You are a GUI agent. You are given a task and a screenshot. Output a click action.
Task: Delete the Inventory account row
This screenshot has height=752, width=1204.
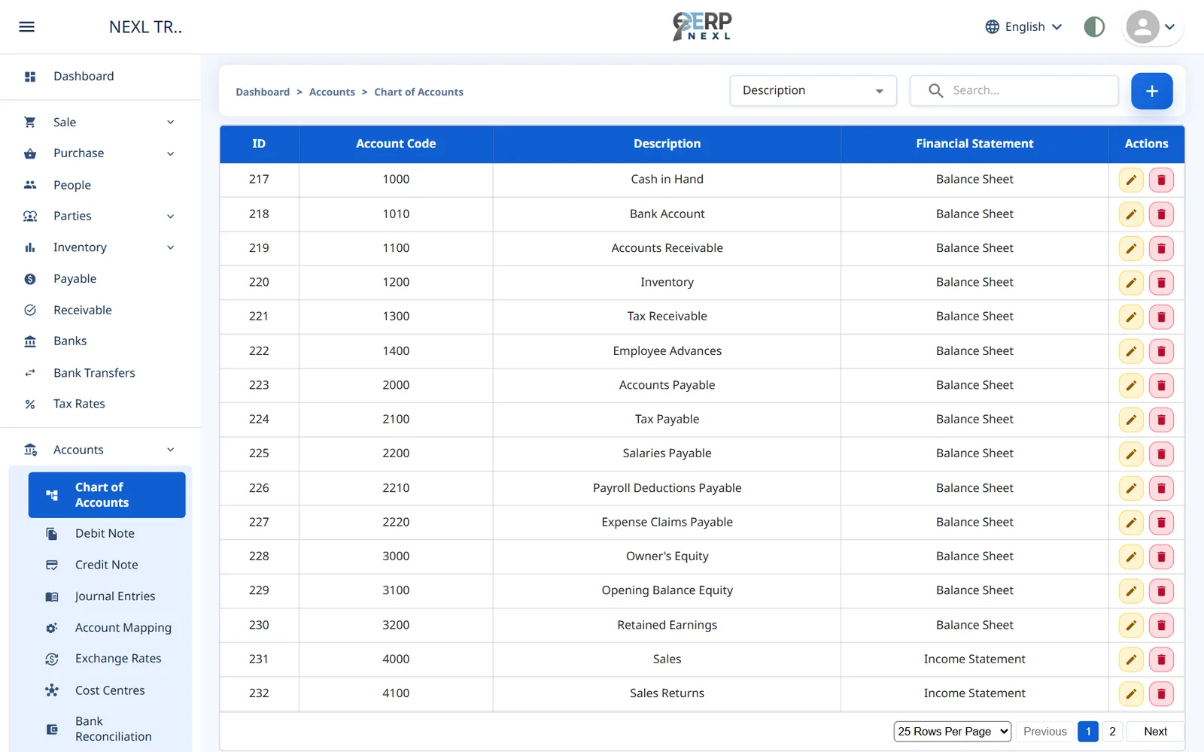click(1161, 283)
